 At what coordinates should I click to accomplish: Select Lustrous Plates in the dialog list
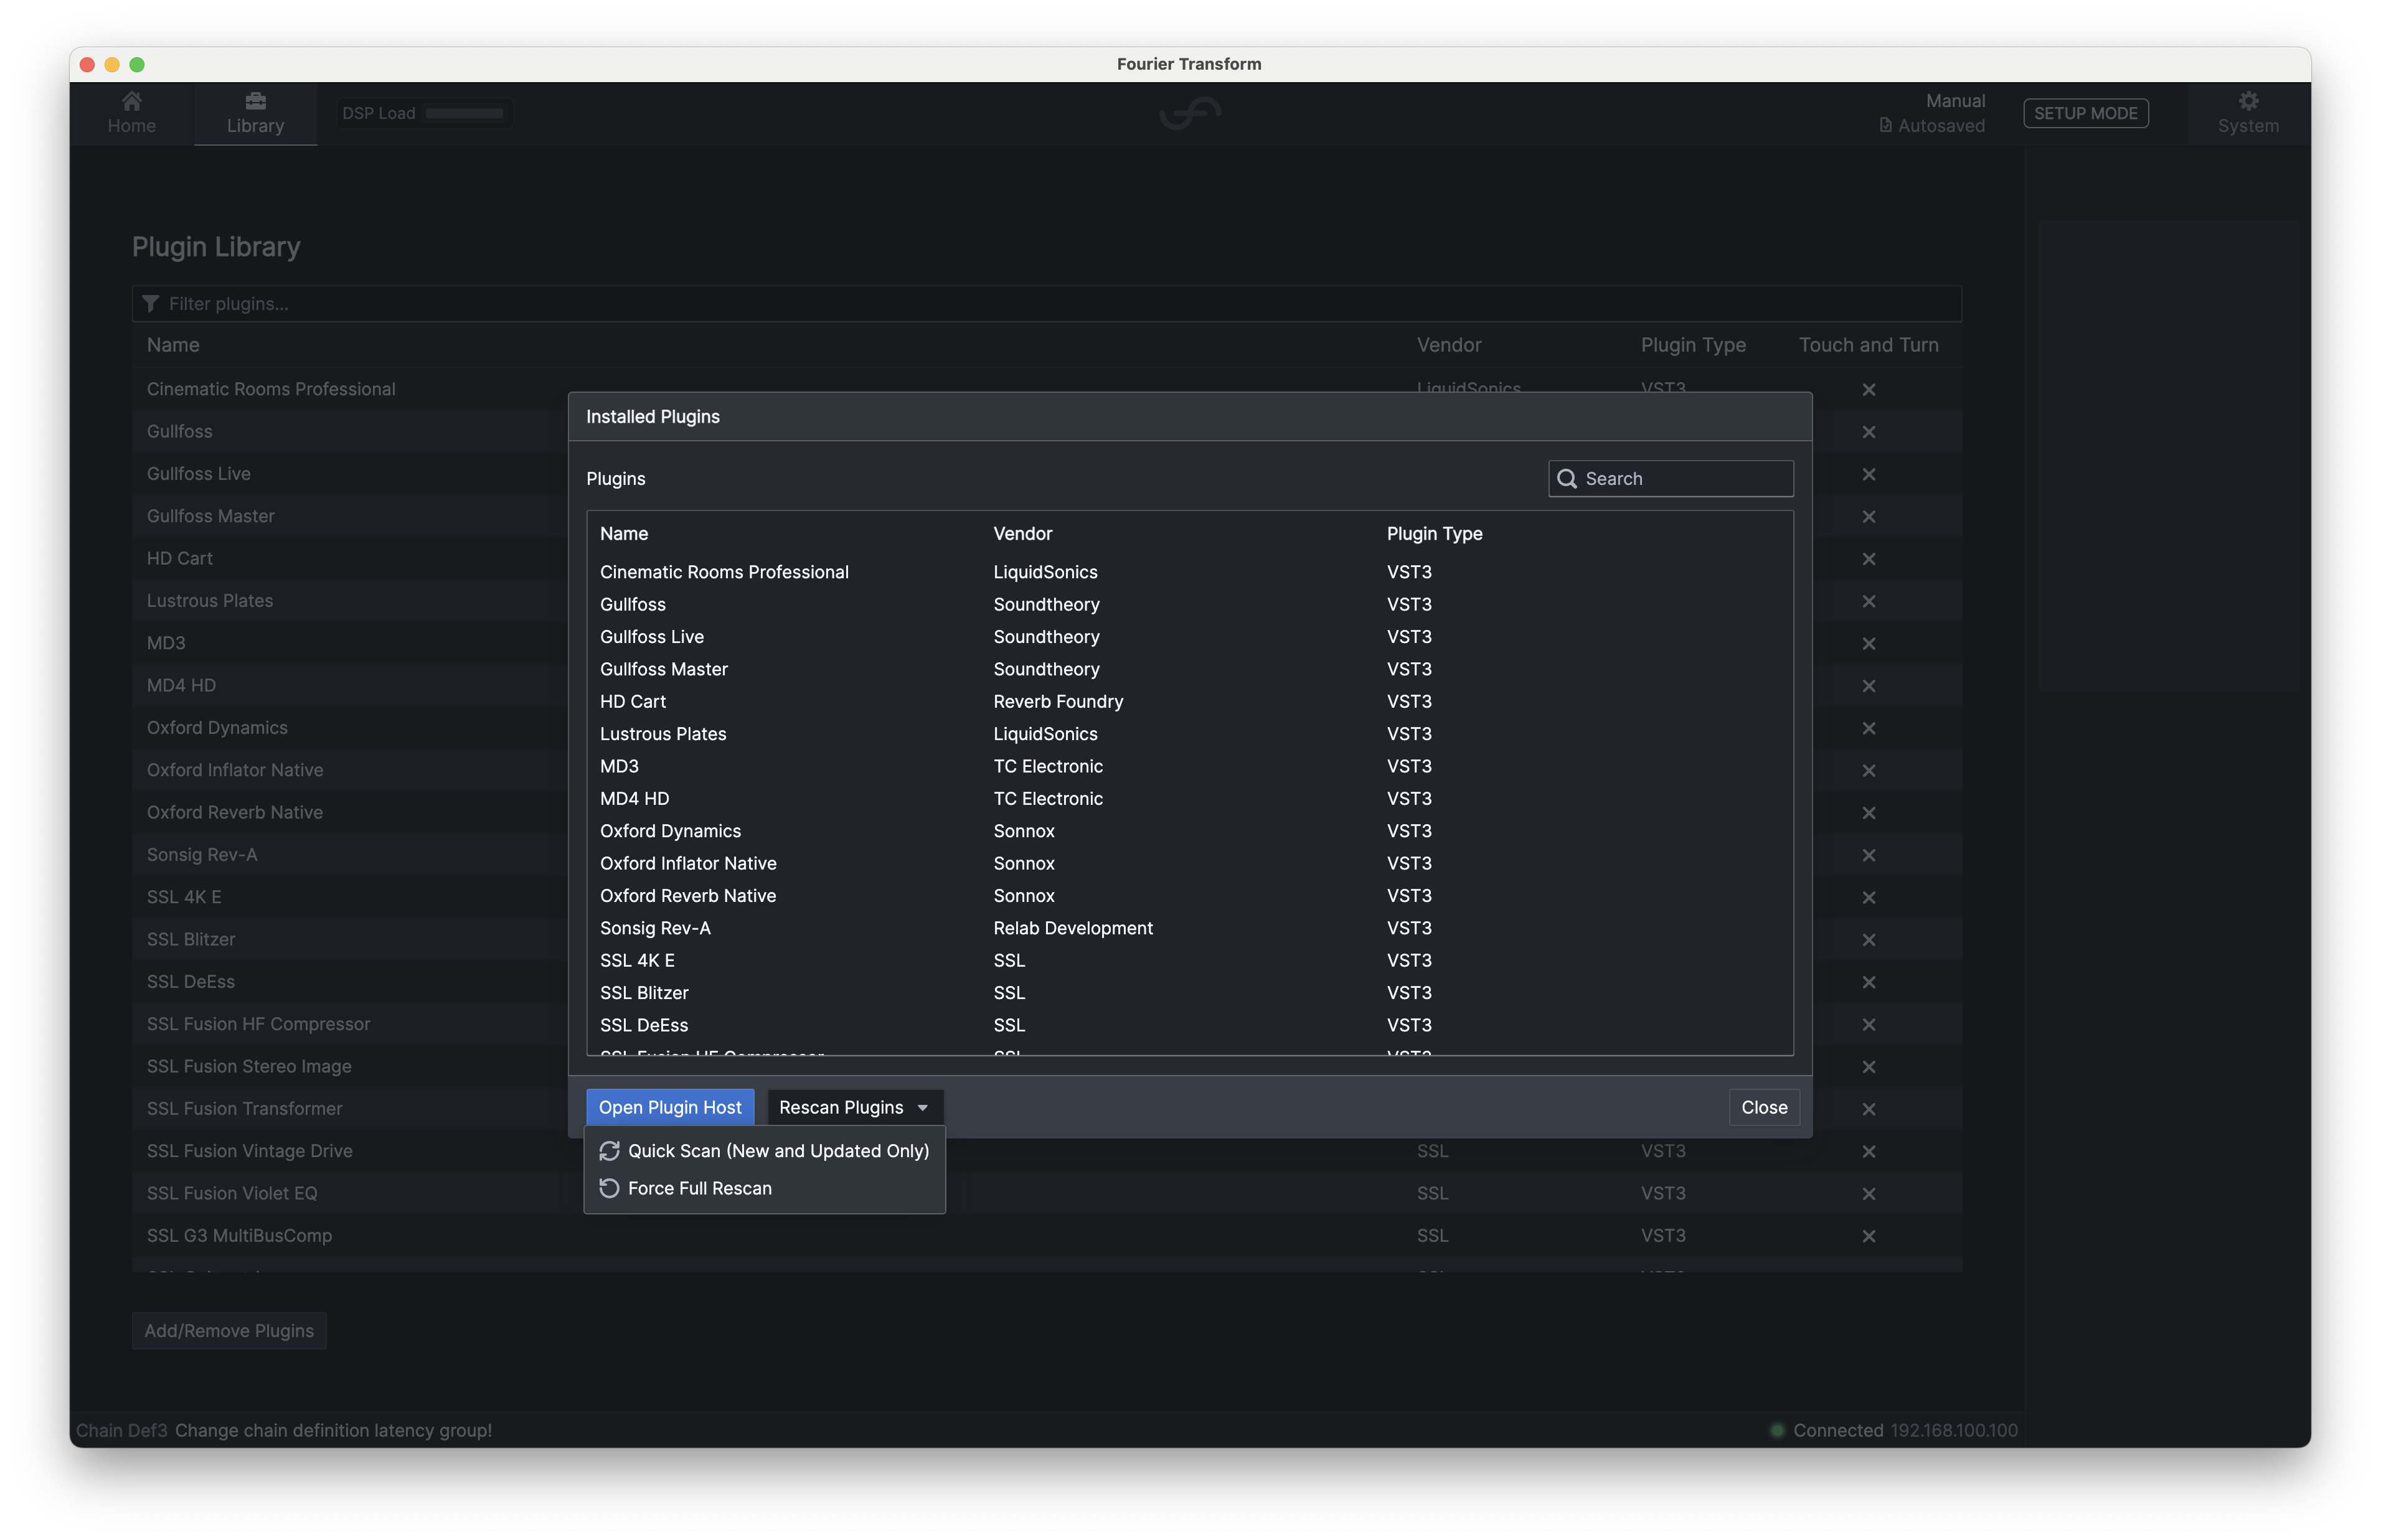pos(1189,734)
